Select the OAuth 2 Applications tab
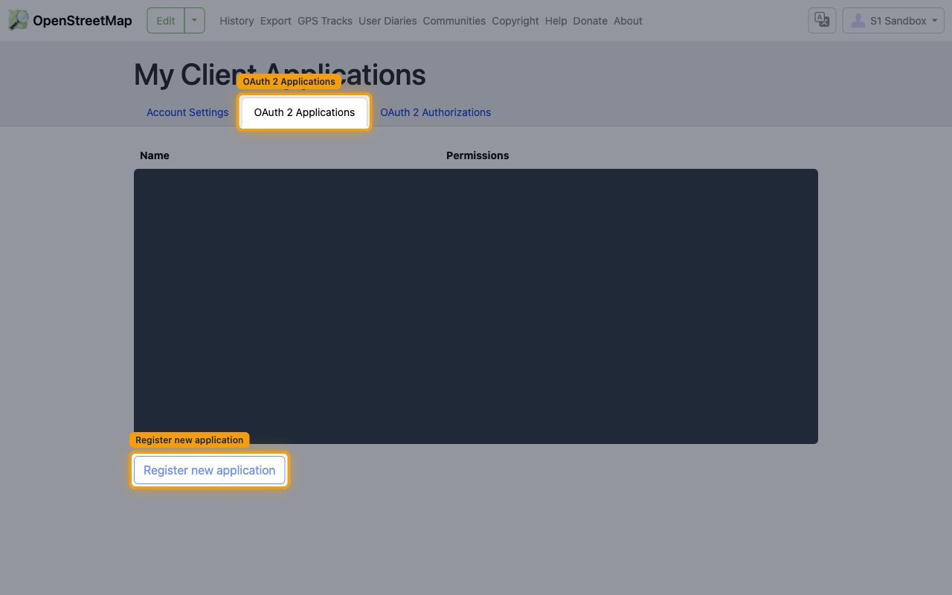952x595 pixels. point(304,112)
